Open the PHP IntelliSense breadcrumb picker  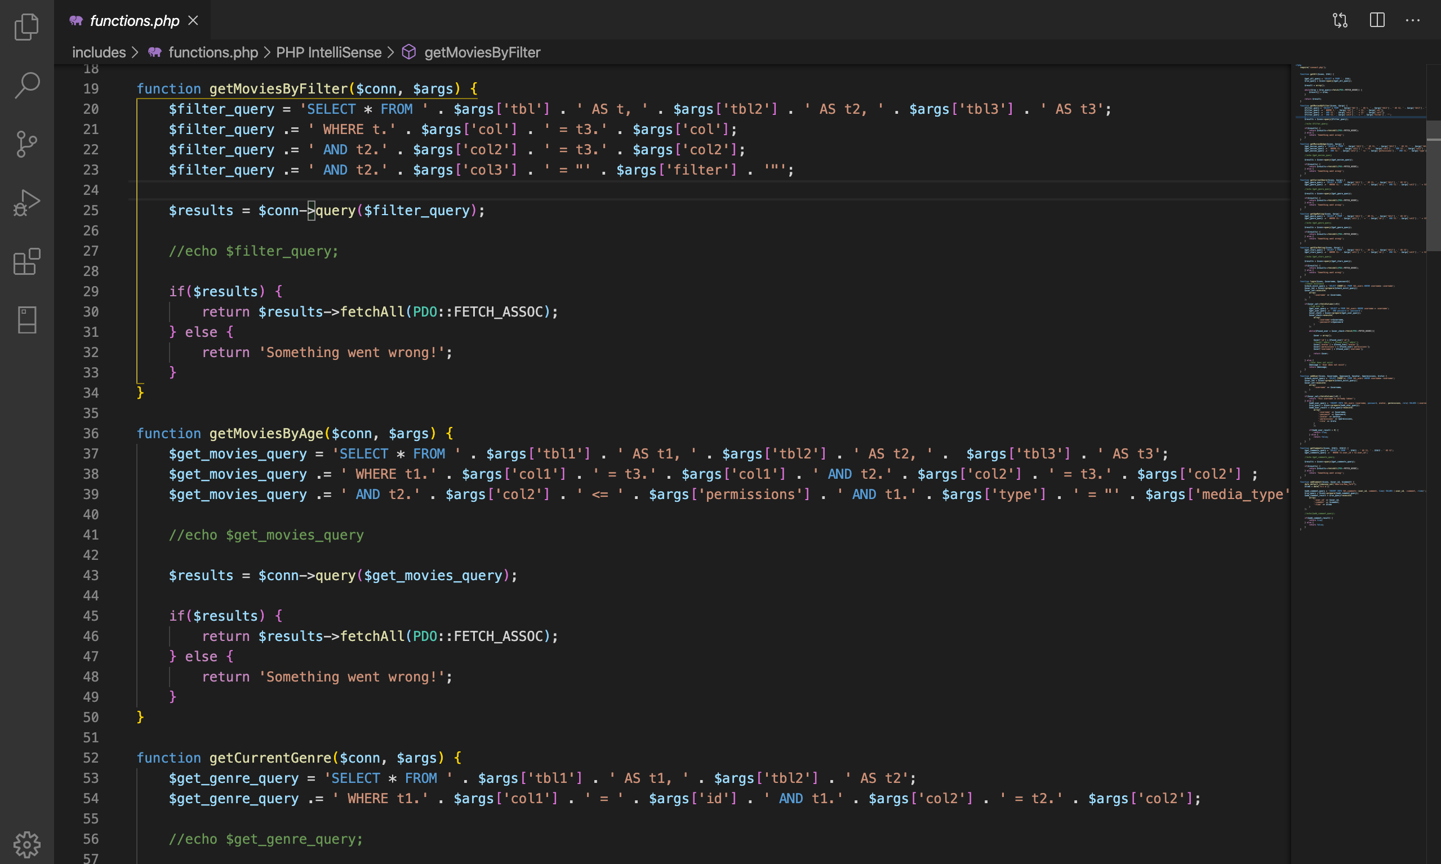pyautogui.click(x=328, y=52)
